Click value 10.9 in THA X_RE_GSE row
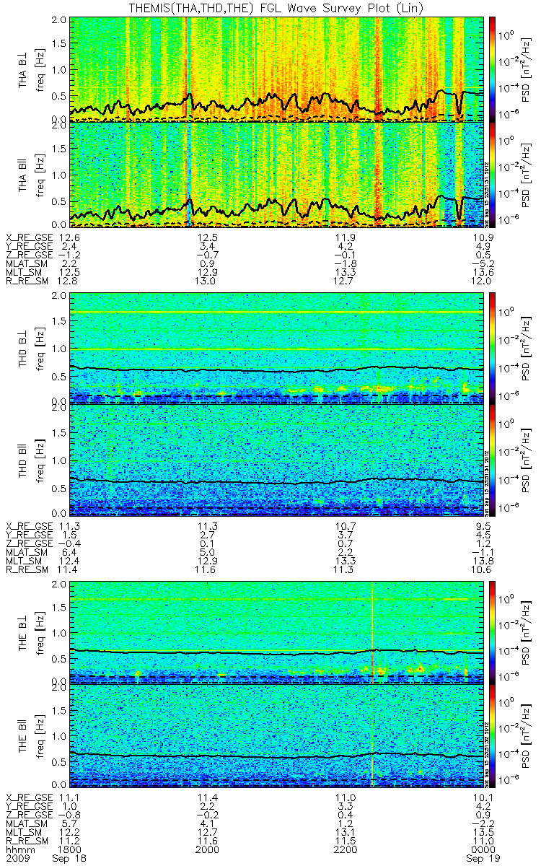 (482, 237)
